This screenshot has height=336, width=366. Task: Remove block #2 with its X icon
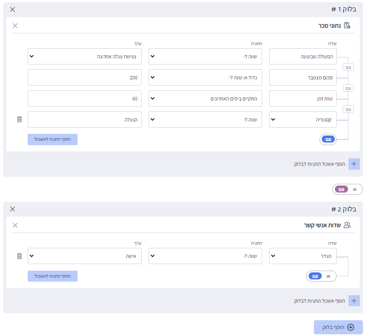[12, 209]
